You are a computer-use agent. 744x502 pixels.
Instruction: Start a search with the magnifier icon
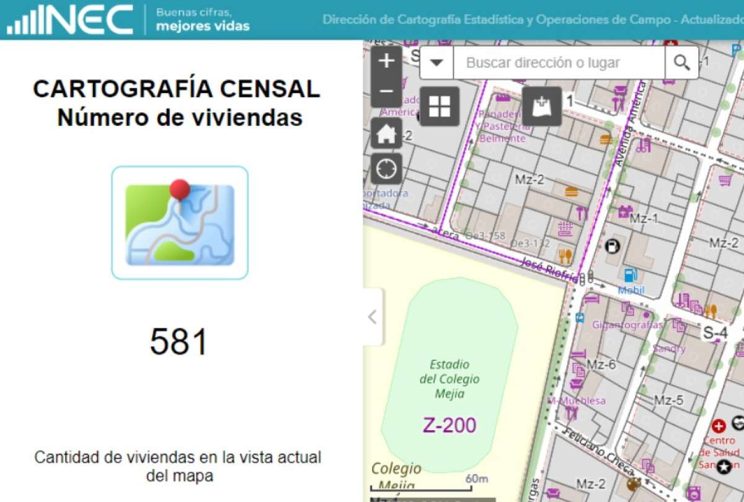682,63
